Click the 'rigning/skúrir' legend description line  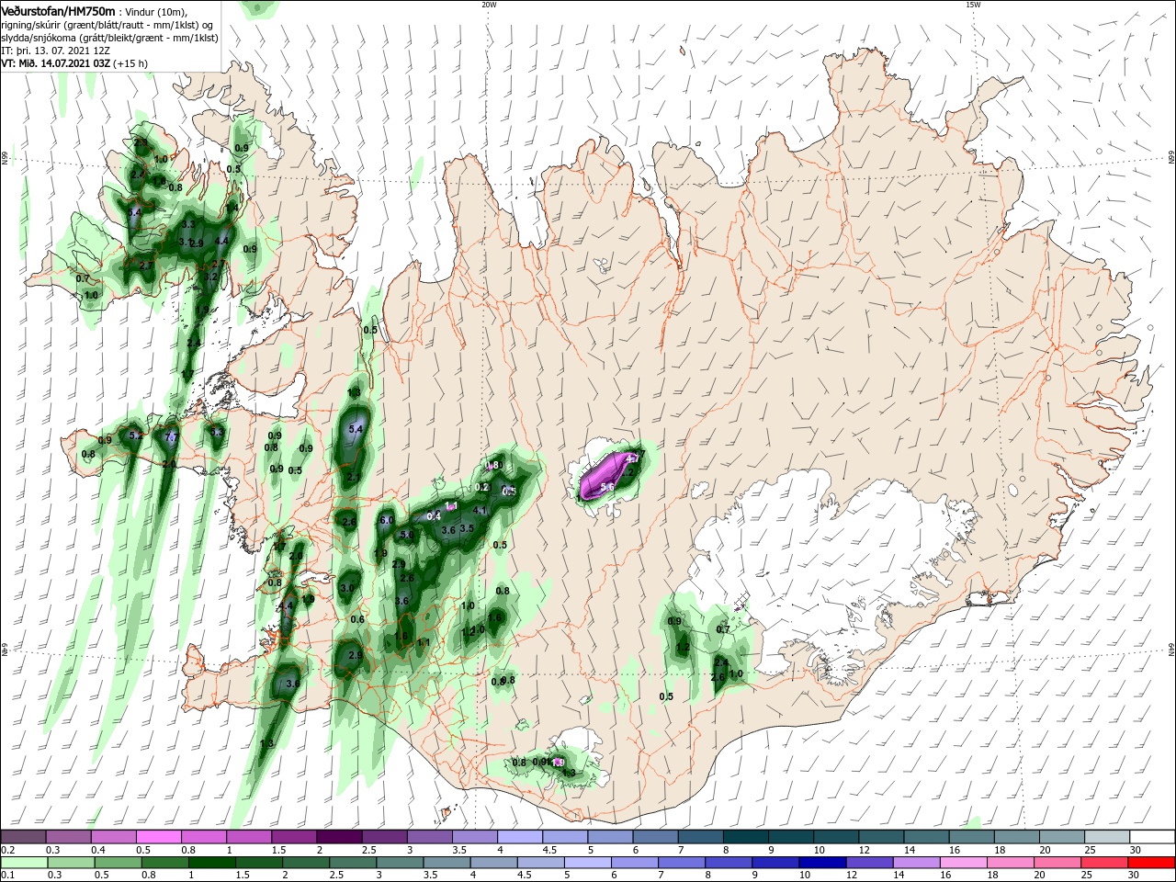coord(106,25)
